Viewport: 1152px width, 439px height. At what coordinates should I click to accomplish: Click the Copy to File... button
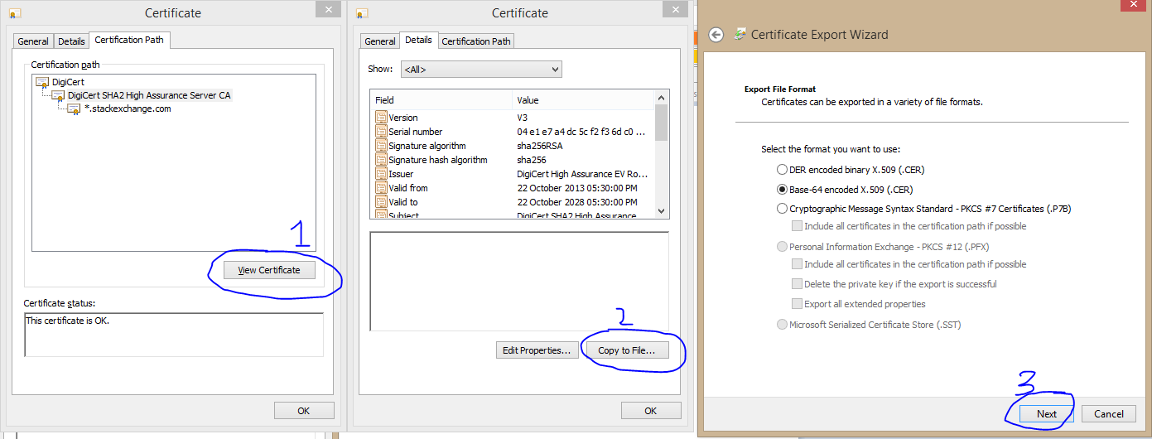(x=626, y=350)
